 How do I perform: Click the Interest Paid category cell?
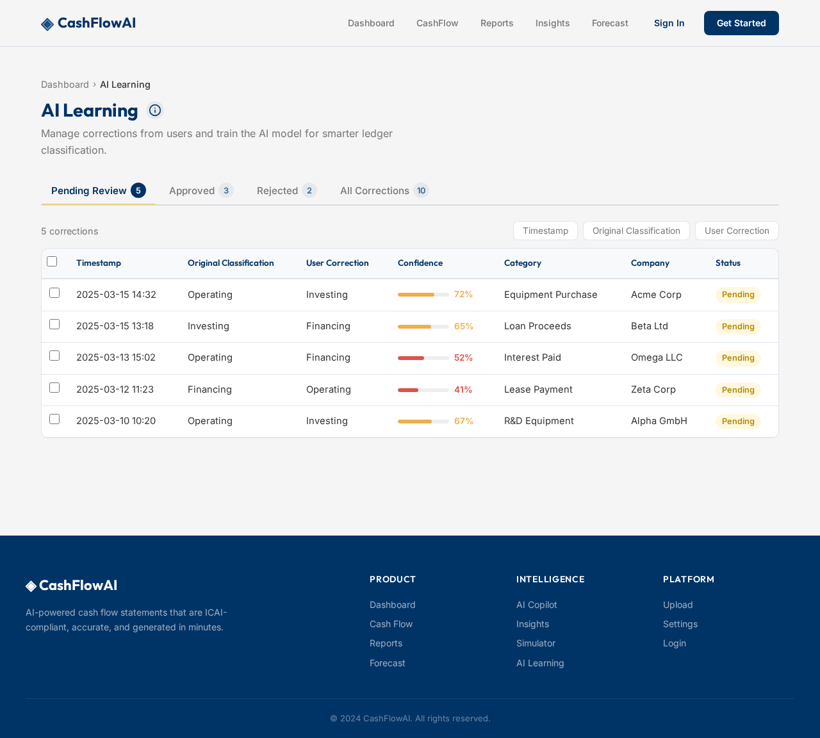point(532,357)
